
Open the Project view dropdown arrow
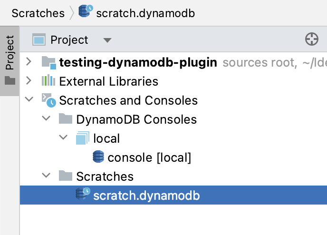[x=107, y=40]
